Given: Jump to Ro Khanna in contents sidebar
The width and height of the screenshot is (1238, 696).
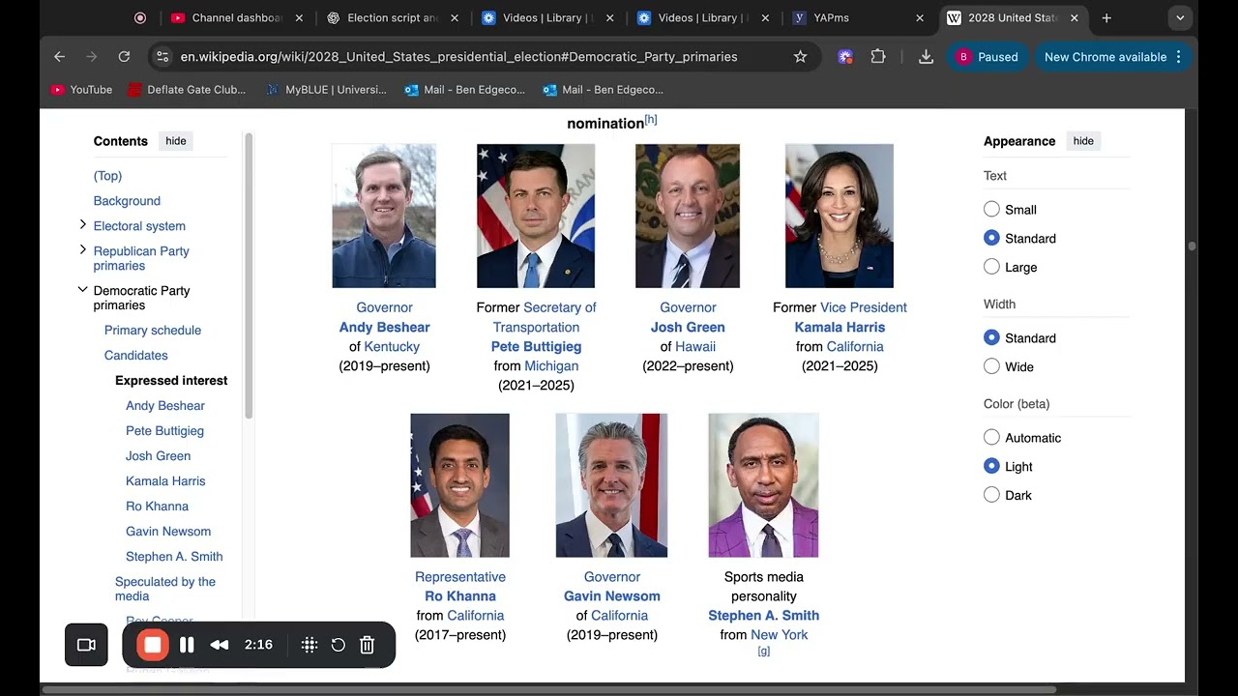Looking at the screenshot, I should click(x=157, y=506).
